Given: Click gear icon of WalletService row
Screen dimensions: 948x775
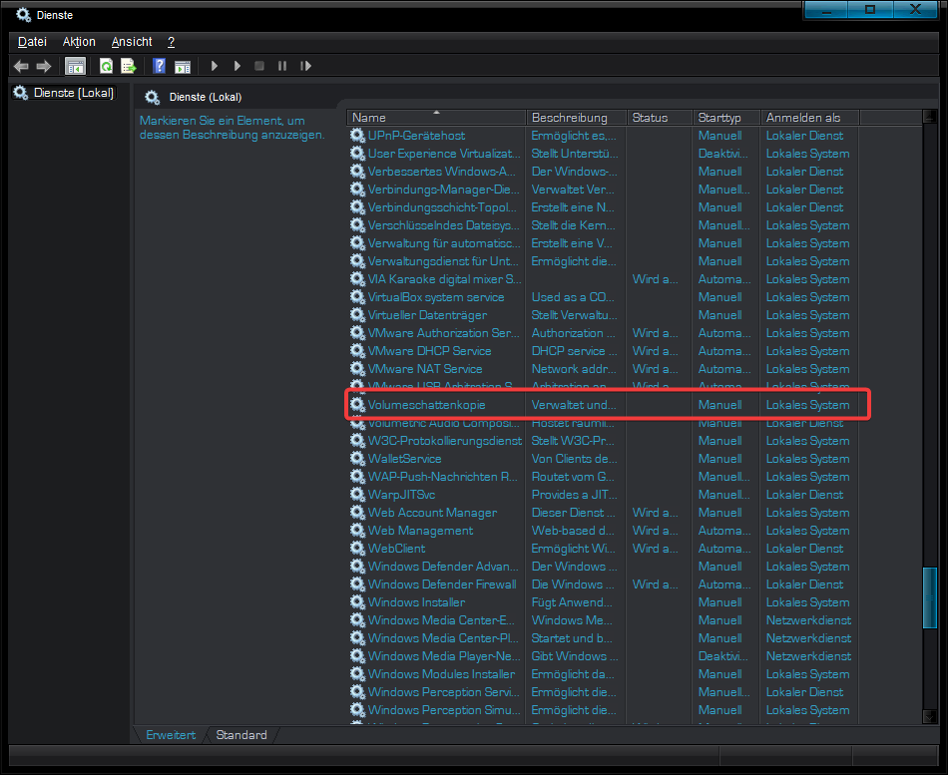Looking at the screenshot, I should click(358, 458).
